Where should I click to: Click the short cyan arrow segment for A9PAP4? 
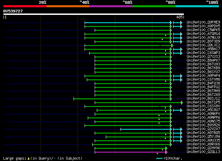click(178, 76)
